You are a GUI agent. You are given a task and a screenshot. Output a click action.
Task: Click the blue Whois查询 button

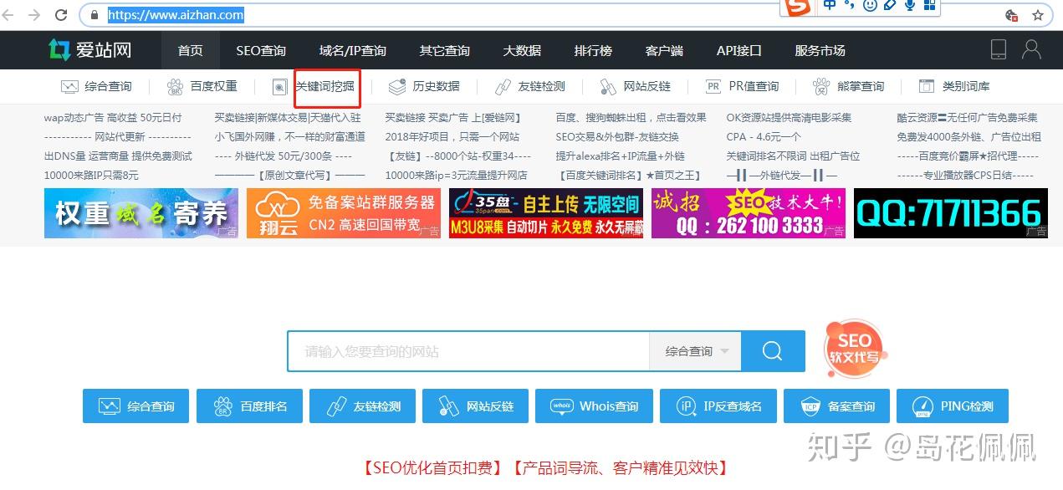coord(595,406)
